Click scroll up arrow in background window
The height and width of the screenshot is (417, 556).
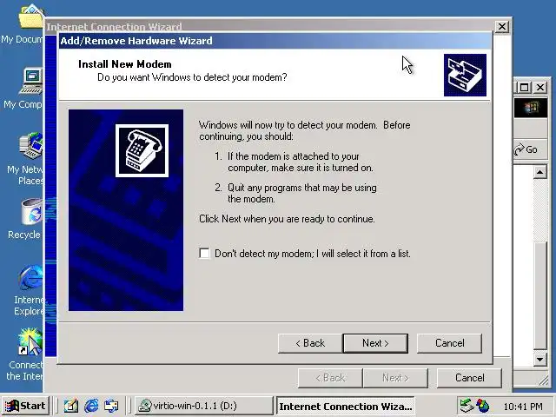coord(539,172)
